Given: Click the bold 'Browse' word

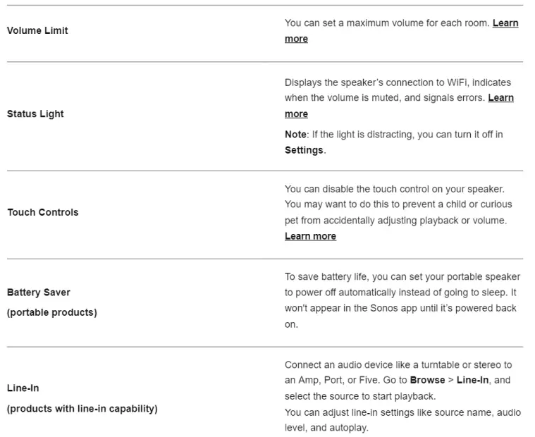Looking at the screenshot, I should click(427, 380).
